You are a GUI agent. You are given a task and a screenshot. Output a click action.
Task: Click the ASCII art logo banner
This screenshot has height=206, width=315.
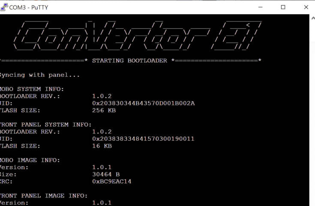tap(137, 36)
